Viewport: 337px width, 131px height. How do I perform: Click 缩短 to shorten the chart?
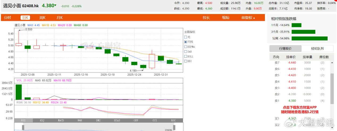(226, 18)
